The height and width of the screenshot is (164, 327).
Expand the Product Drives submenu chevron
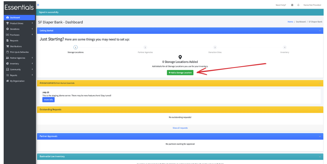[32, 23]
